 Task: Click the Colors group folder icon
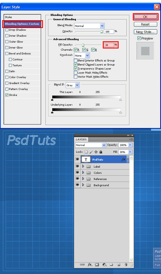[x=89, y=173]
